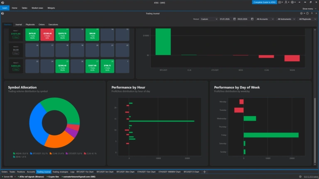Switch to the Playbooks tab
Image resolution: width=319 pixels, height=179 pixels.
30,24
